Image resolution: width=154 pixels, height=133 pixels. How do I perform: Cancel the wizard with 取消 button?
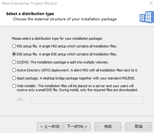click(x=139, y=127)
